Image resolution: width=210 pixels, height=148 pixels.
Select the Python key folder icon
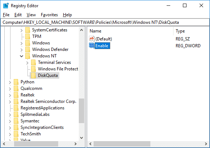click(x=16, y=82)
